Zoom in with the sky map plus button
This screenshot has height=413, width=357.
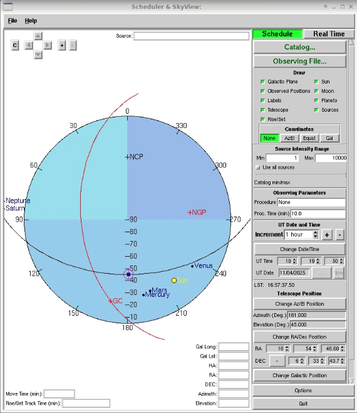click(62, 46)
